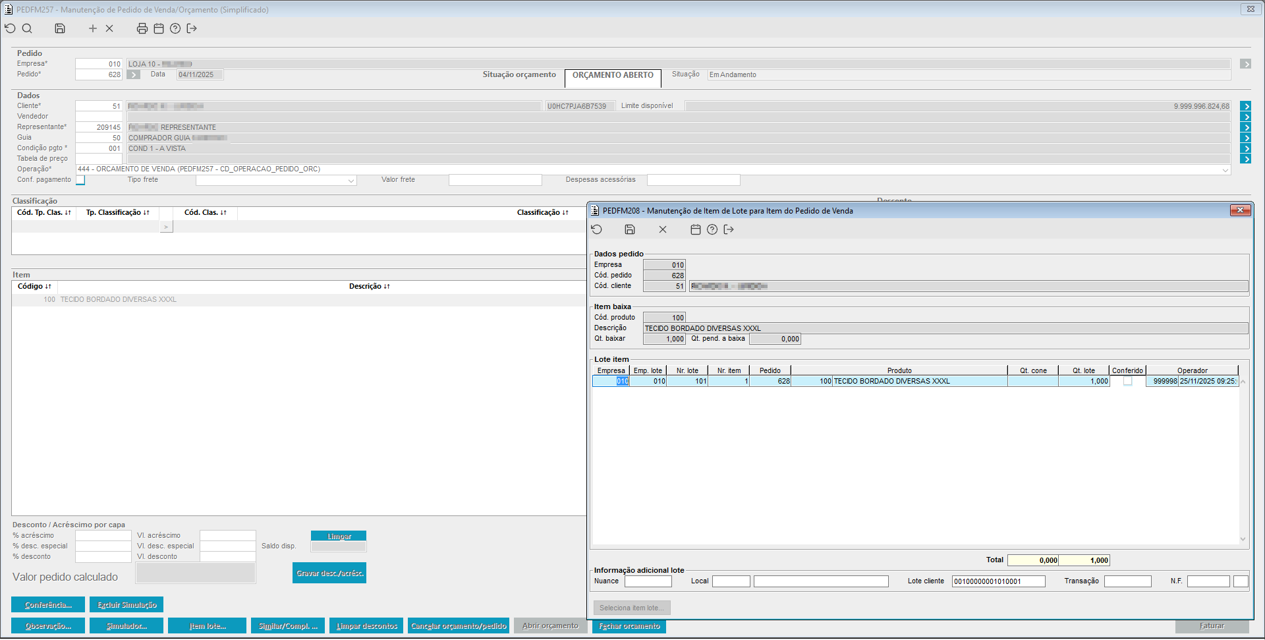Click Seleciona item lote... button
Viewport: 1265px width, 640px height.
(632, 608)
